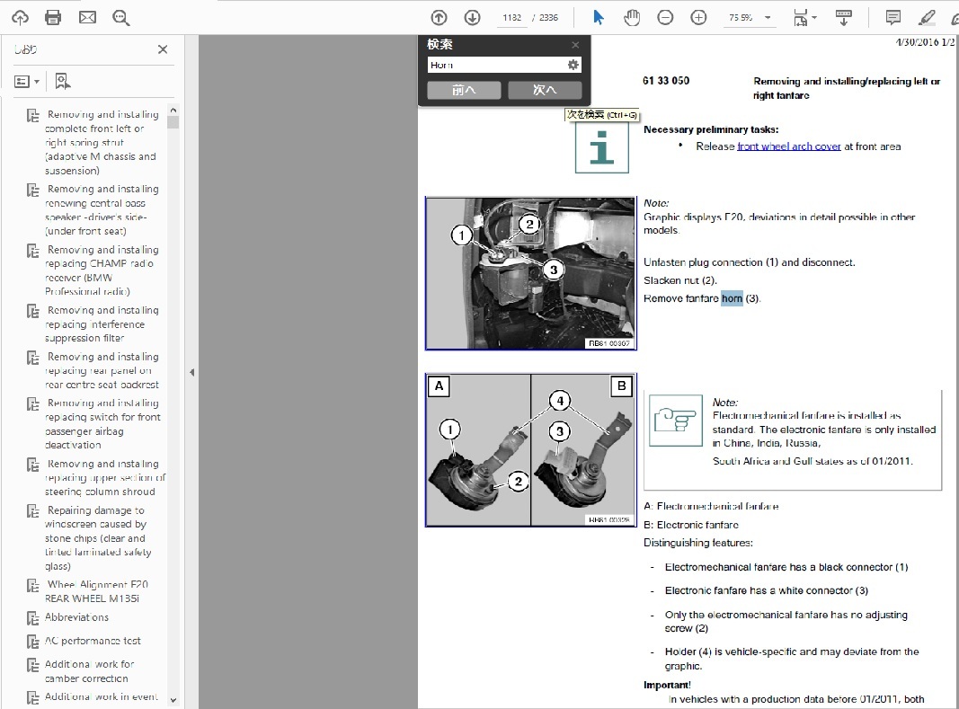Click the fanfare horn installation photo
The width and height of the screenshot is (959, 709).
point(531,273)
